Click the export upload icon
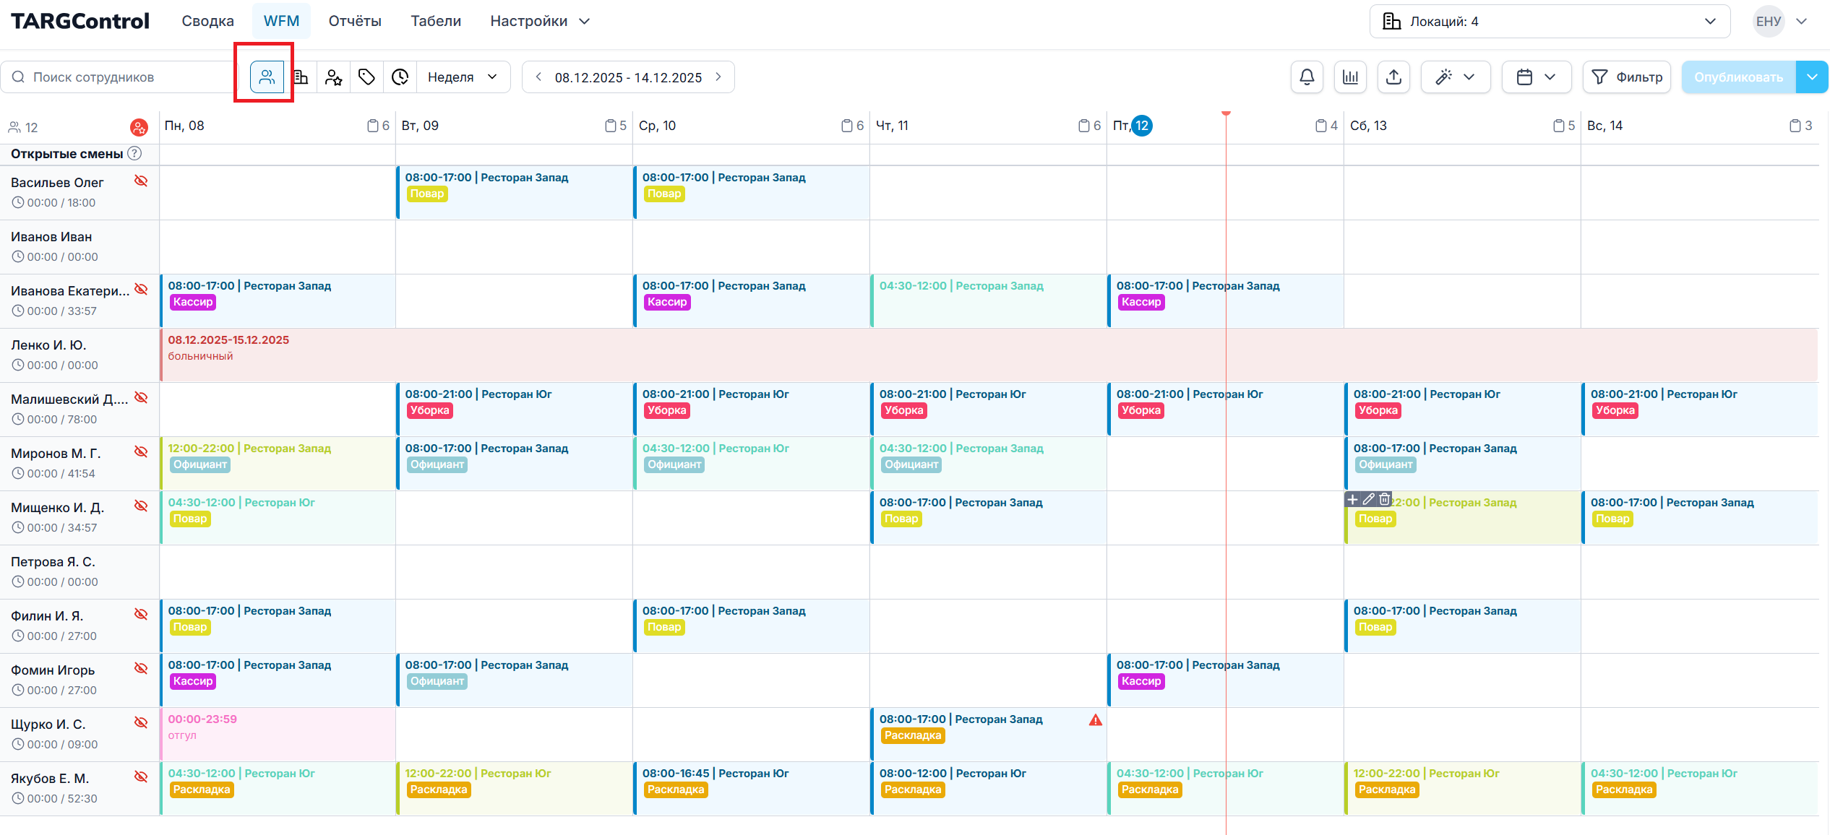1830x835 pixels. click(1393, 77)
